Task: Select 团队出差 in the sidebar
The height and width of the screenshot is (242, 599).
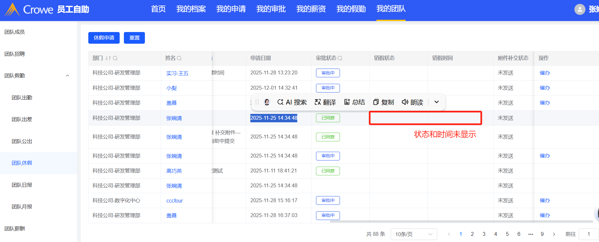Action: (22, 119)
